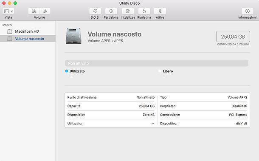Click the add volume toolbar icon
This screenshot has height=161, width=259.
click(x=34, y=11)
